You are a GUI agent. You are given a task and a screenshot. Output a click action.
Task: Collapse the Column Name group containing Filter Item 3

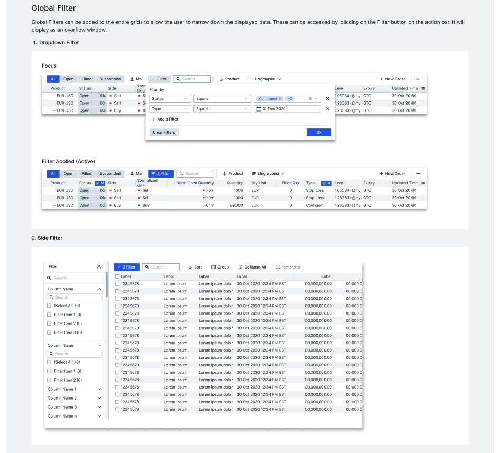99,289
